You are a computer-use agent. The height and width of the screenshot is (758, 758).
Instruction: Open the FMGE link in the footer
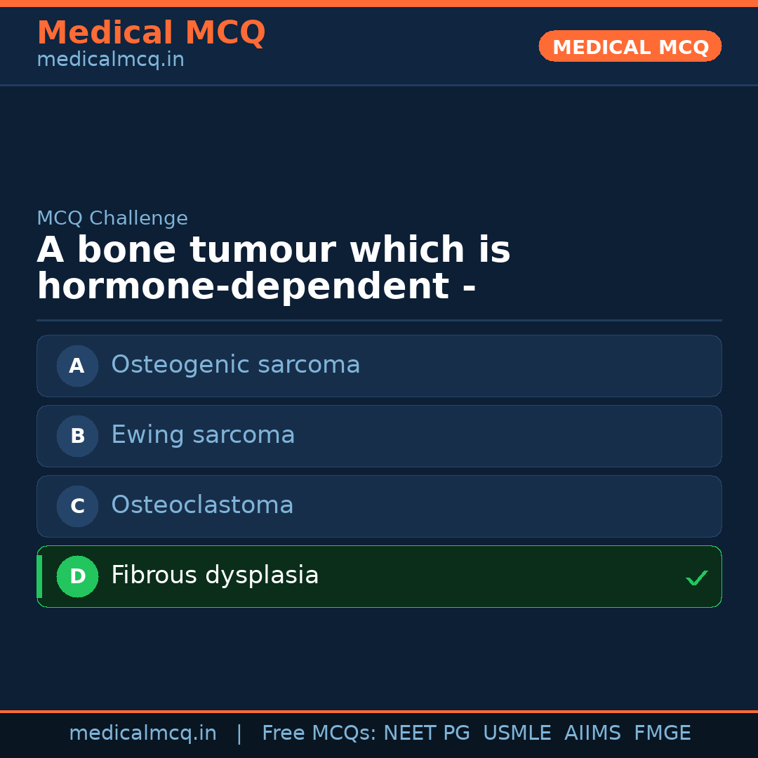662,732
